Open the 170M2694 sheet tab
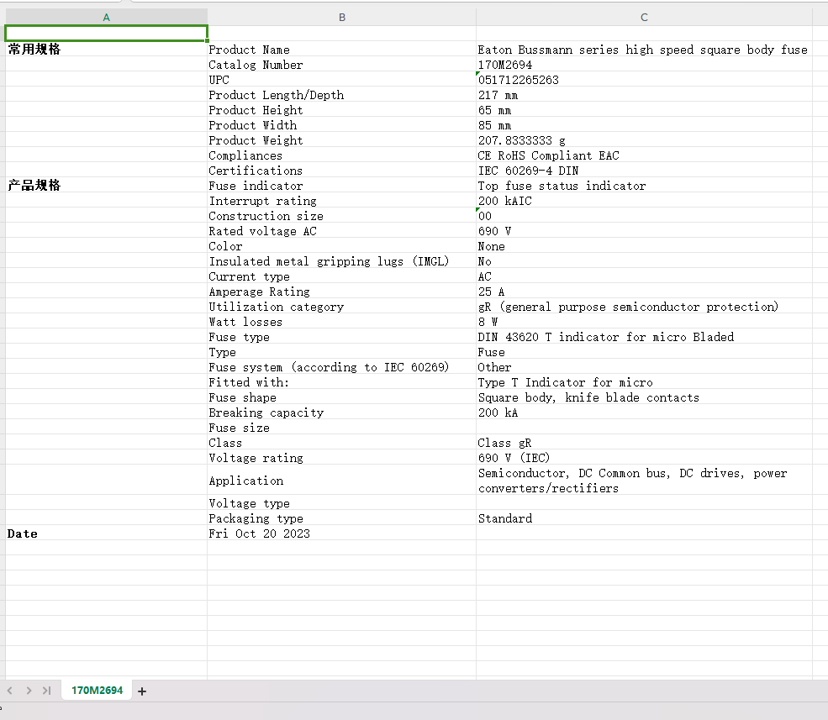 pyautogui.click(x=98, y=691)
